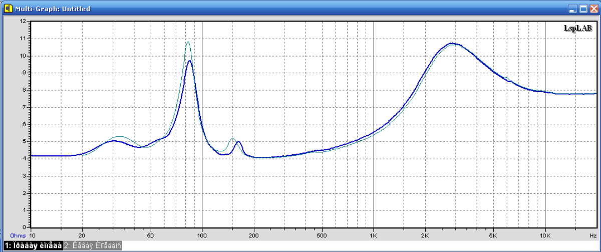Close the Multi-Graph window

(593, 9)
